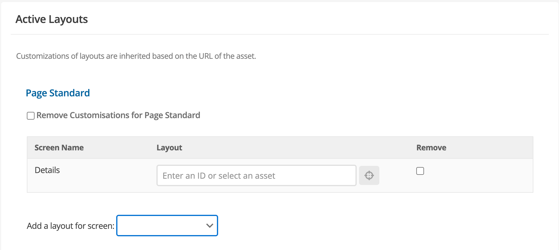Viewport: 559px width, 250px height.
Task: Toggle removal of the Details layout
Action: [x=420, y=171]
